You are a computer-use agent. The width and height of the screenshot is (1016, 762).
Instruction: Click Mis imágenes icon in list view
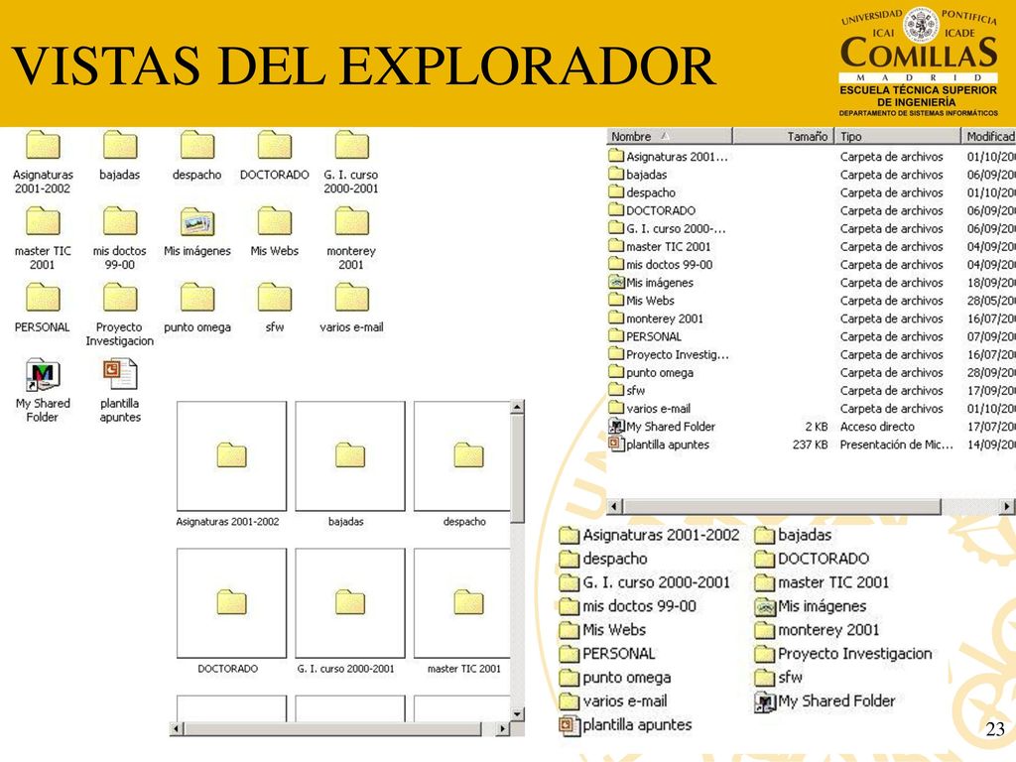[x=765, y=606]
